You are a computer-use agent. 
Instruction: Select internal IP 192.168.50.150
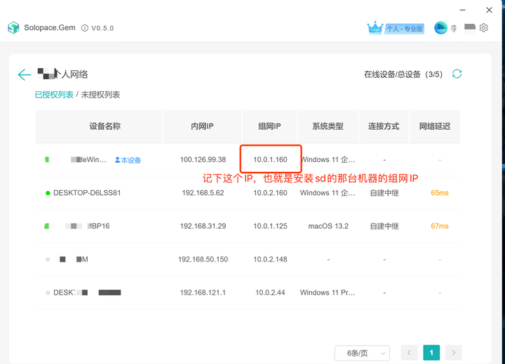(x=203, y=259)
